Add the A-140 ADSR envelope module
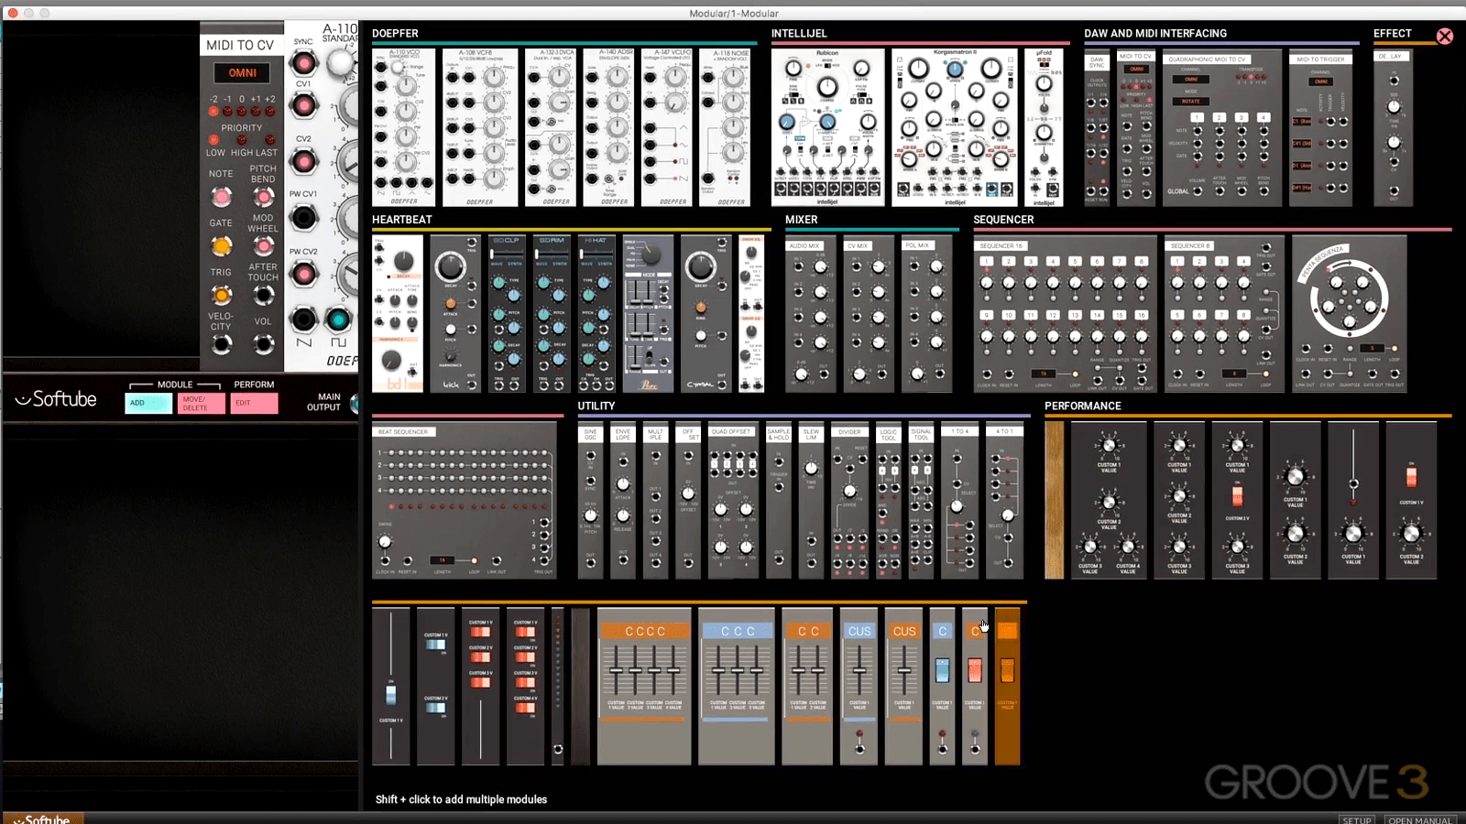This screenshot has width=1466, height=824. (608, 127)
